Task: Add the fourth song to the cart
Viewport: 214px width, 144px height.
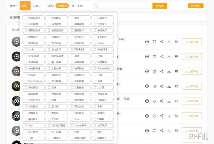Action: pyautogui.click(x=176, y=86)
